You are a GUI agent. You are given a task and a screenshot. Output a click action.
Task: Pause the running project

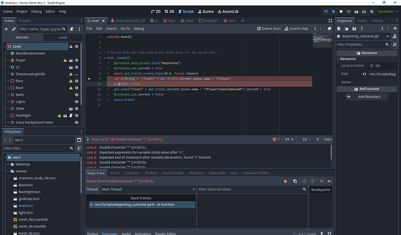click(334, 12)
